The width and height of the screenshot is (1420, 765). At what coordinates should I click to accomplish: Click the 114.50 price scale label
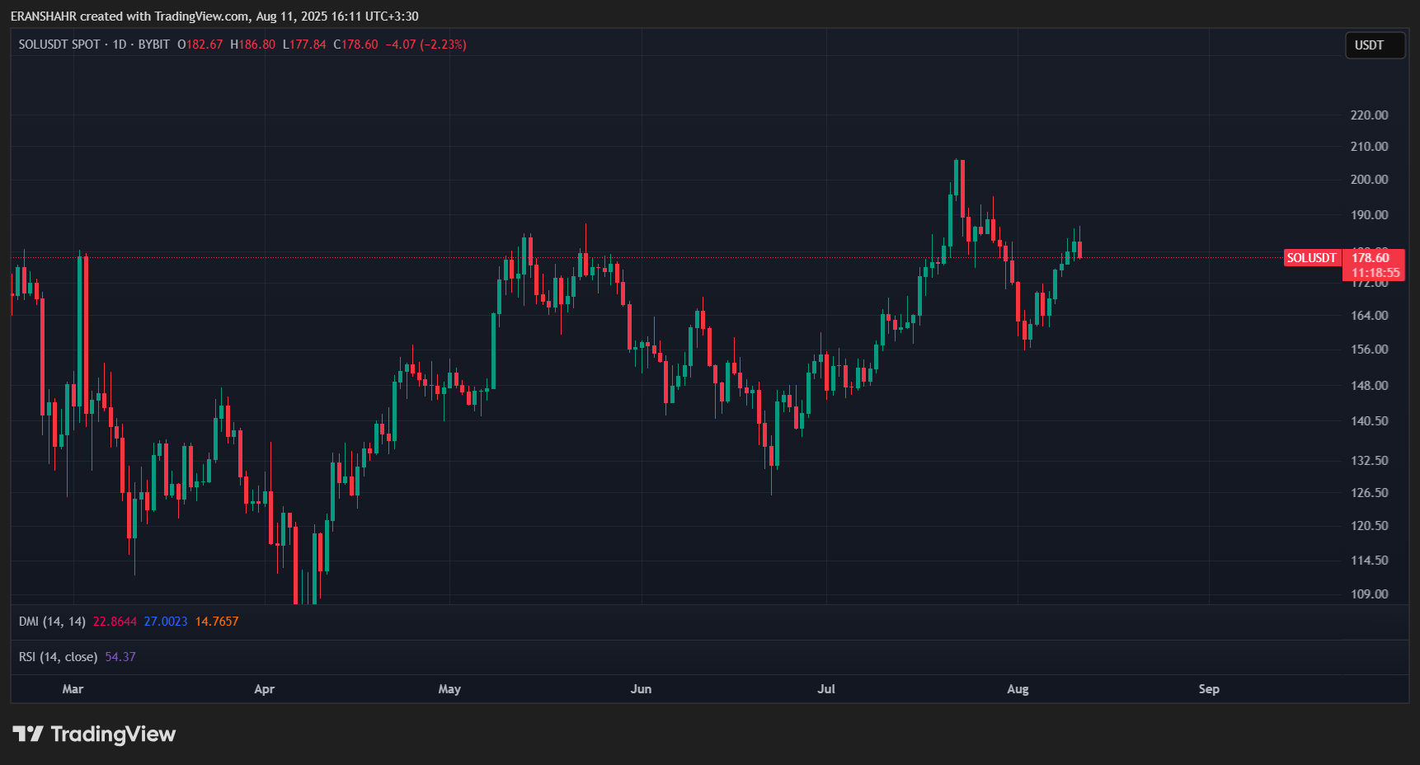click(1369, 561)
